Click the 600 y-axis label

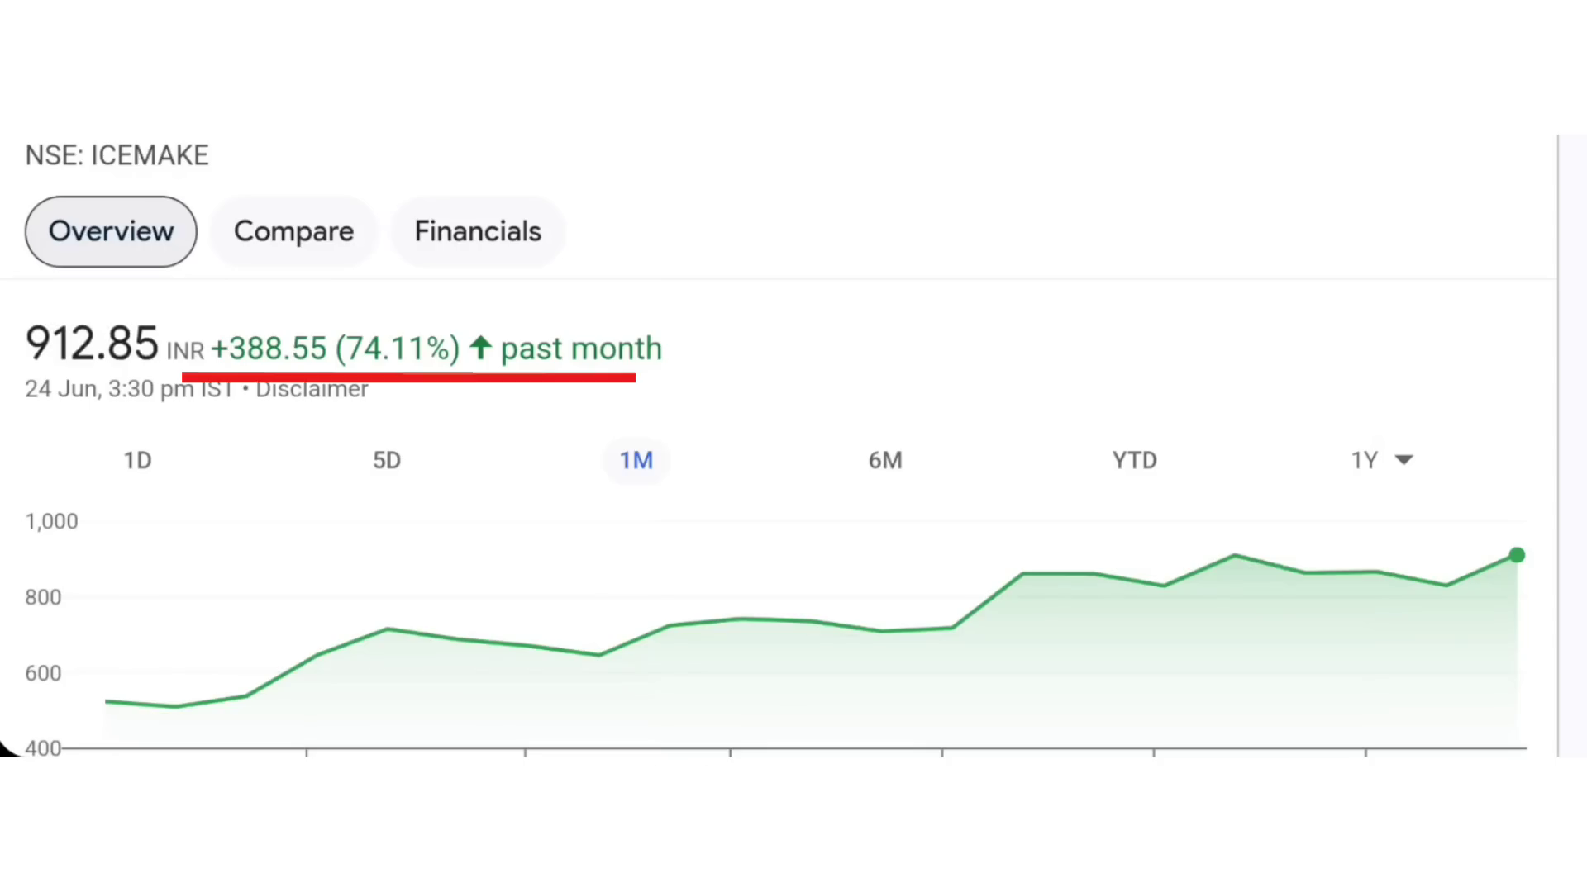tap(43, 673)
